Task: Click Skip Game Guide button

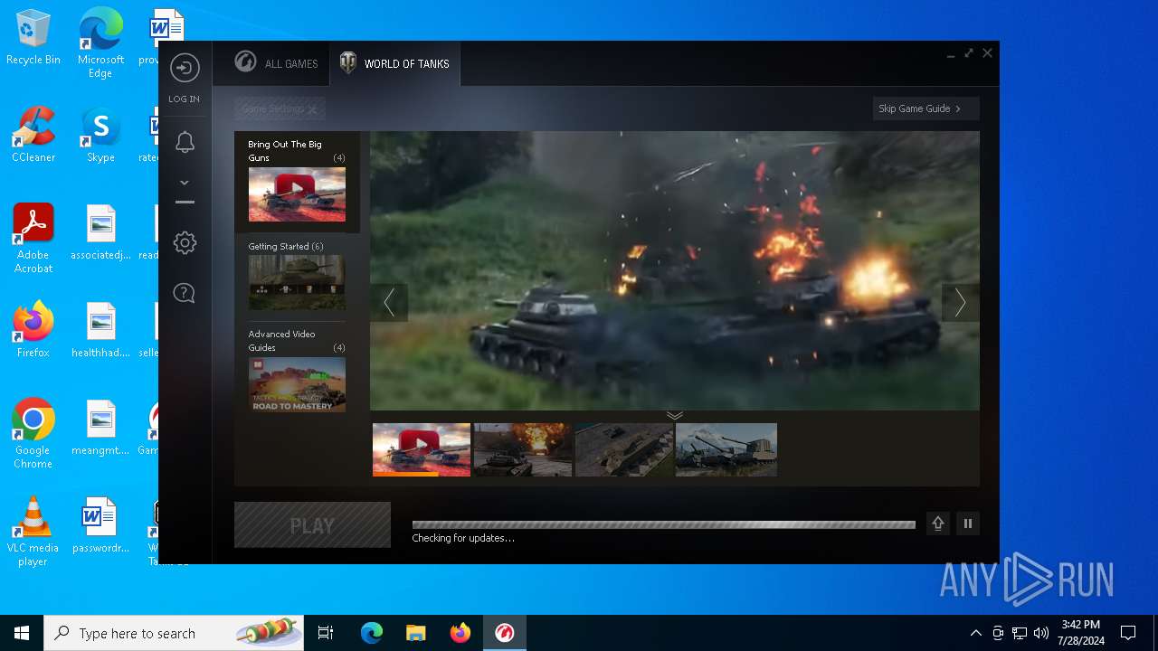Action: (x=925, y=108)
